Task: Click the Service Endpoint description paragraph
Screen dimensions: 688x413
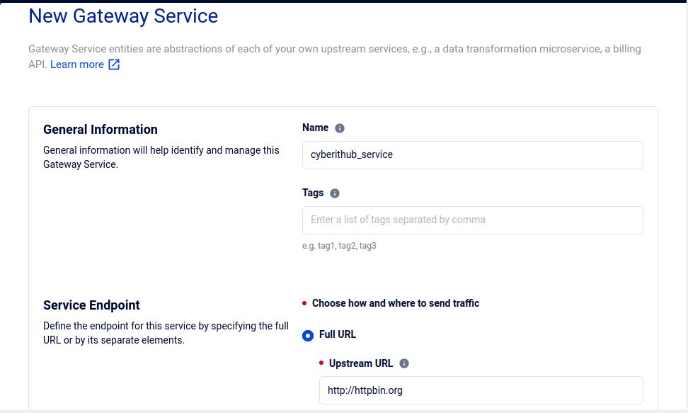Action: tap(166, 333)
